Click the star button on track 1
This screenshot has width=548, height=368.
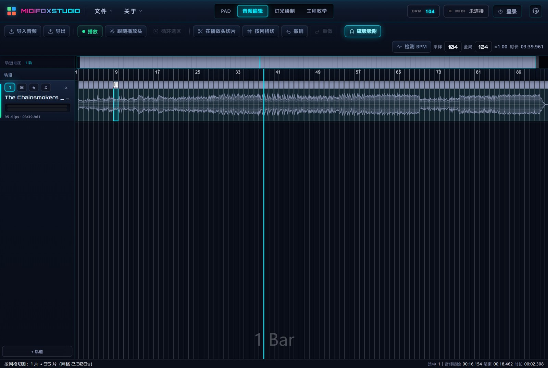[x=34, y=88]
